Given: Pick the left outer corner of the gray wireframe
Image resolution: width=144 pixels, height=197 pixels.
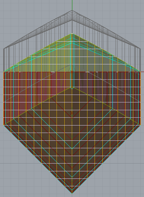Looking at the screenshot, I should 4,48.
